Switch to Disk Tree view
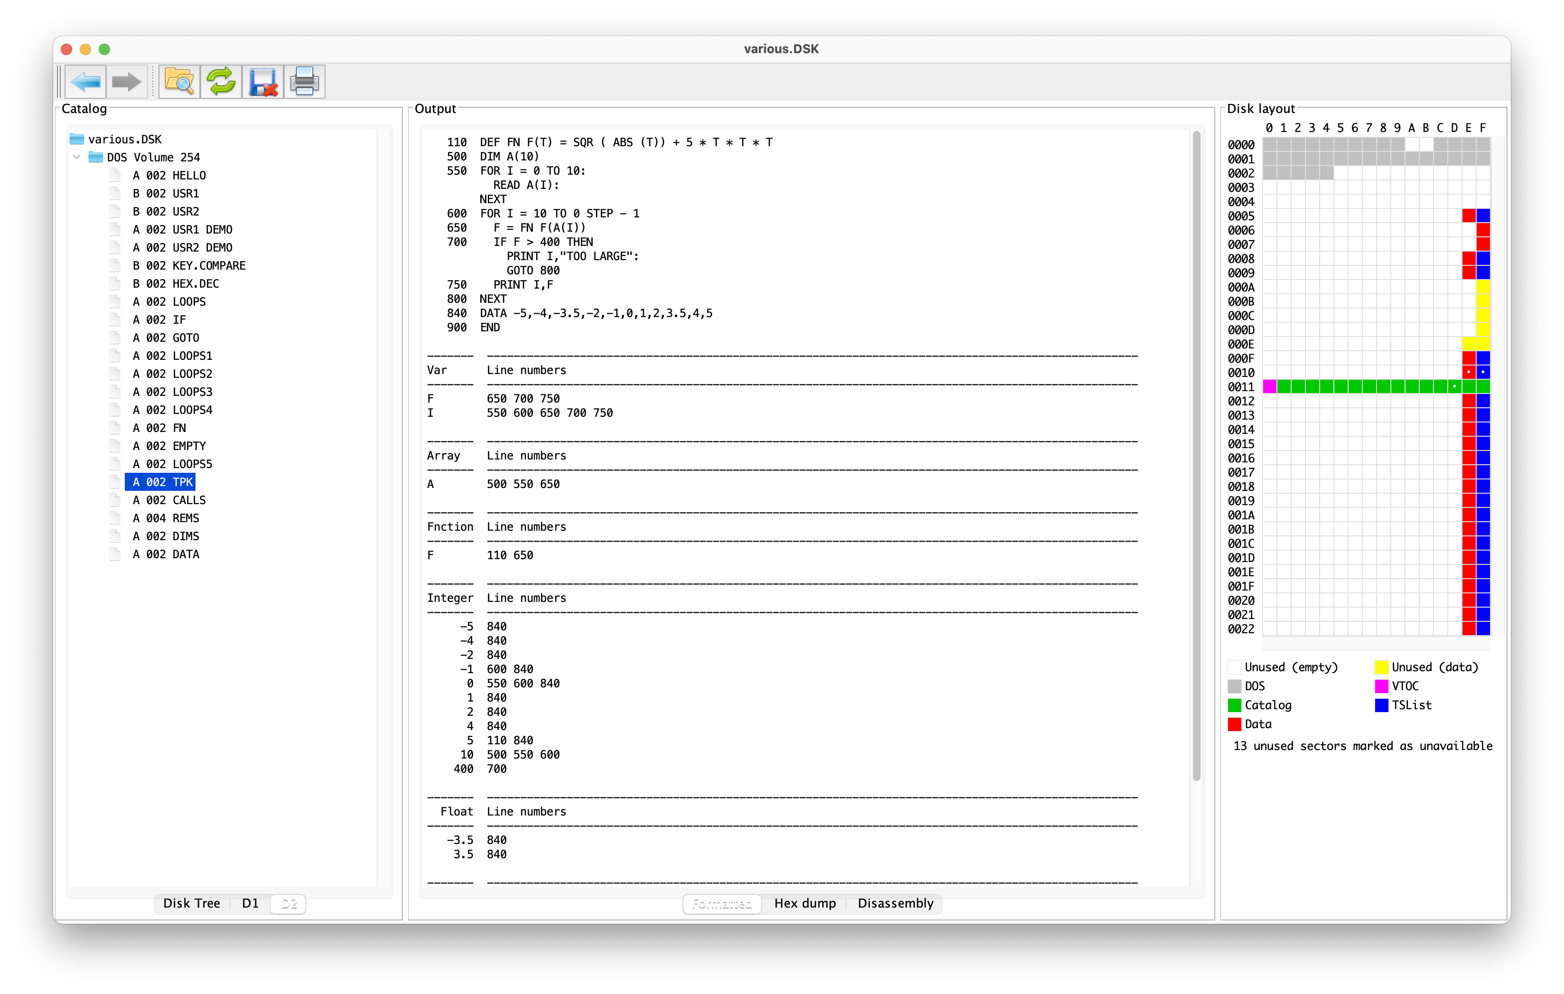Image resolution: width=1564 pixels, height=994 pixels. [x=191, y=903]
